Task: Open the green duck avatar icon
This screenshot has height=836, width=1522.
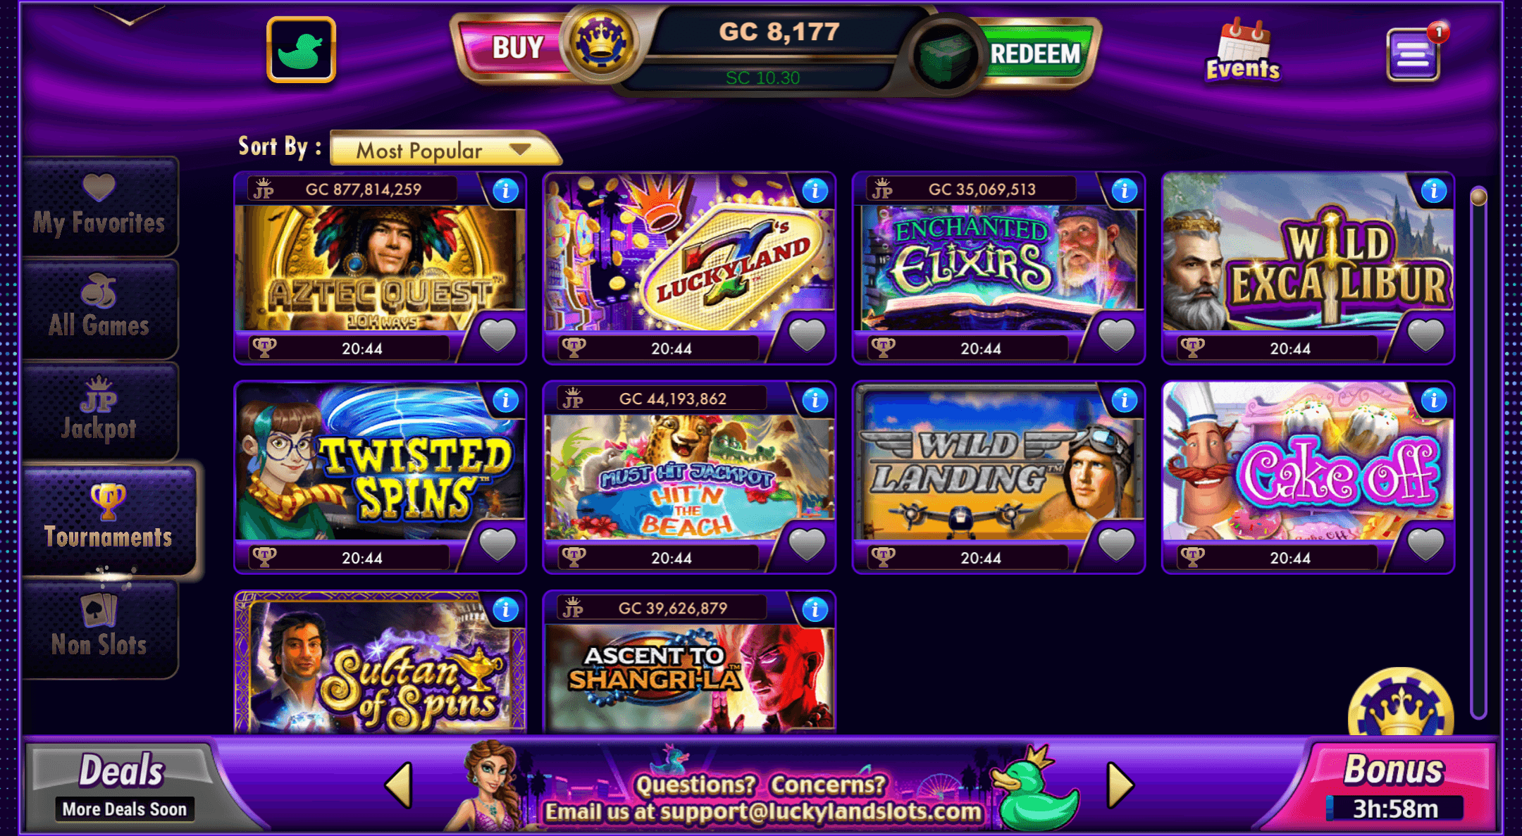Action: click(301, 49)
